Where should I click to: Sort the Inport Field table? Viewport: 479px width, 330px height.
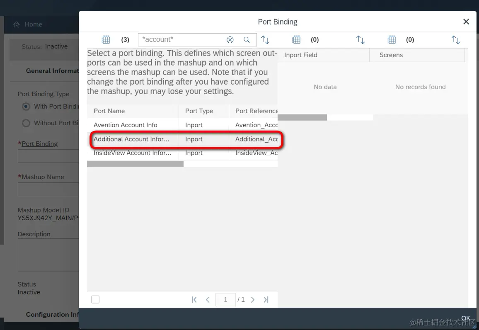[360, 40]
